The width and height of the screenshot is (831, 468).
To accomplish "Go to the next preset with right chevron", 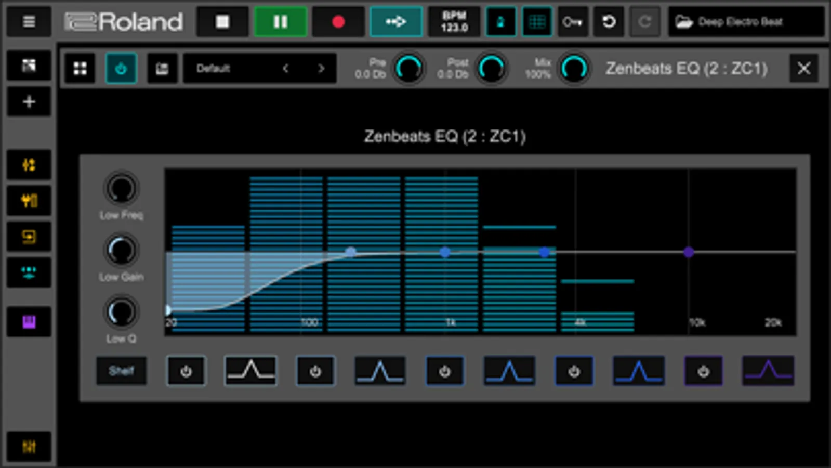I will [321, 68].
